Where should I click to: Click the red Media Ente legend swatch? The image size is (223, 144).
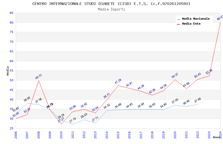(x=178, y=24)
